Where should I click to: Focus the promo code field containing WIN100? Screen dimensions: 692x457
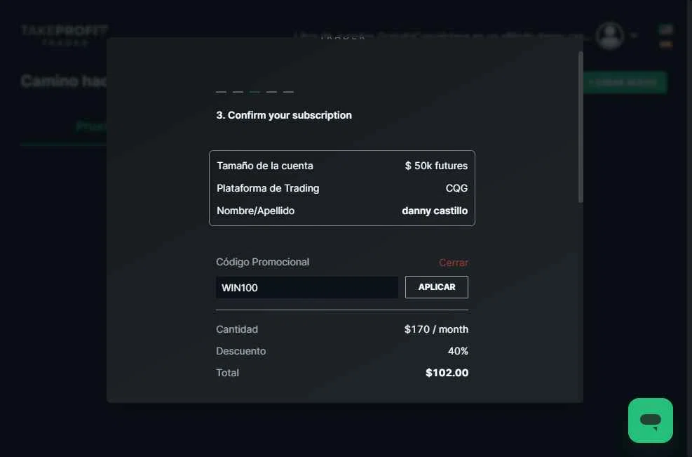point(306,287)
